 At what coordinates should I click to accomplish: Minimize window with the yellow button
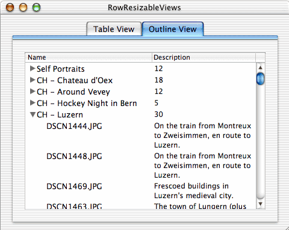pos(23,8)
